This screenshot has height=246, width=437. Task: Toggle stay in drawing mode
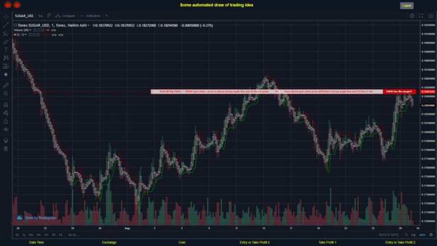tap(6, 113)
